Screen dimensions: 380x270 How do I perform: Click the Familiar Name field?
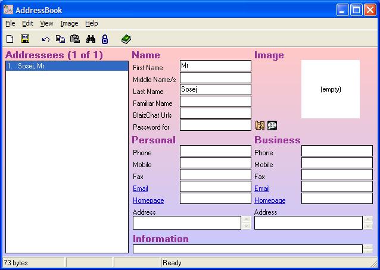(216, 101)
